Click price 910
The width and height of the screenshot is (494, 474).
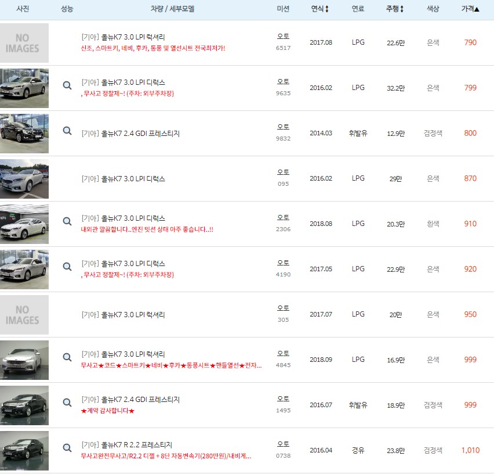470,224
